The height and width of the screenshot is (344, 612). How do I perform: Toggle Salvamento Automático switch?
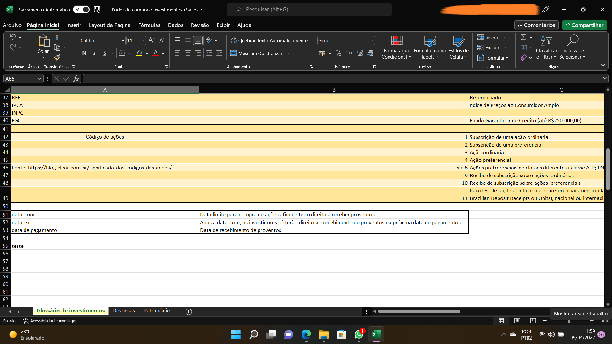tap(81, 10)
